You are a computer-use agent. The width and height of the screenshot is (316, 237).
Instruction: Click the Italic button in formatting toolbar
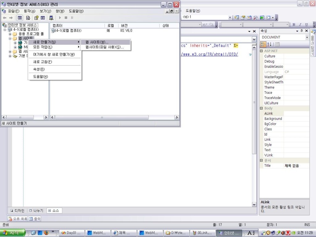click(x=300, y=25)
